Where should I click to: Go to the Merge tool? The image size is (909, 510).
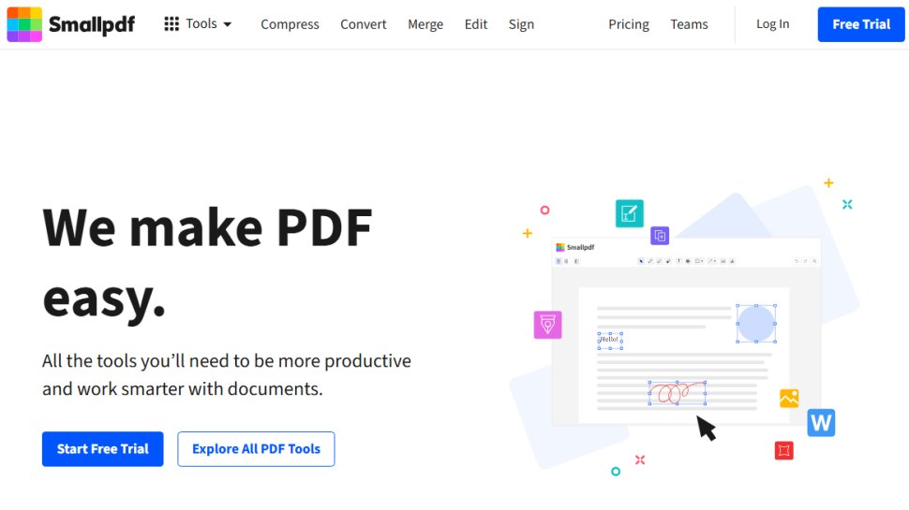pos(425,24)
